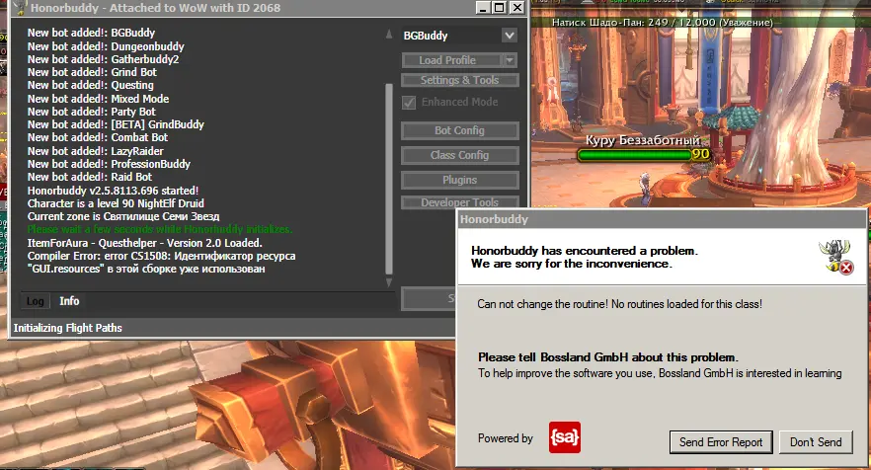
Task: Maximize the Honorbuddy main window
Action: [x=501, y=9]
